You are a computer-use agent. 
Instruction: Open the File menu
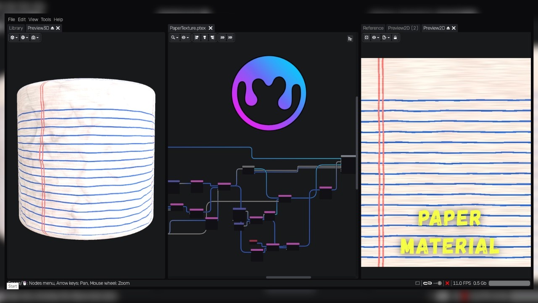tap(11, 19)
